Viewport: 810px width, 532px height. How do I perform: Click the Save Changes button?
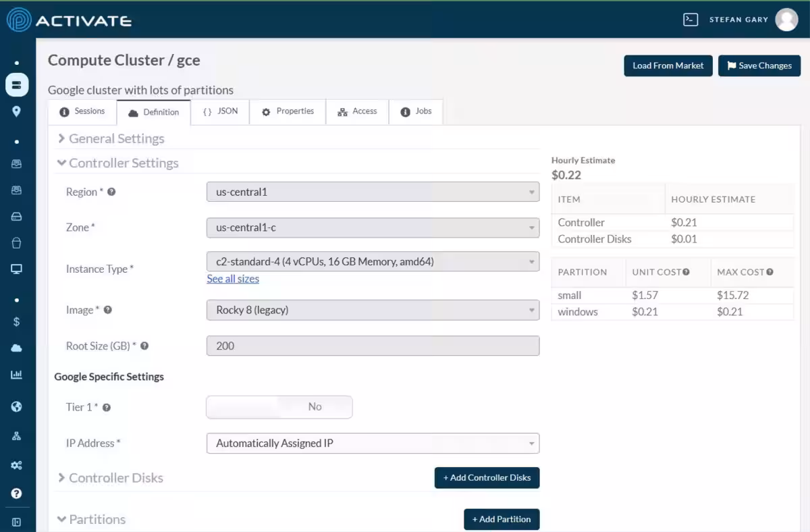point(759,65)
